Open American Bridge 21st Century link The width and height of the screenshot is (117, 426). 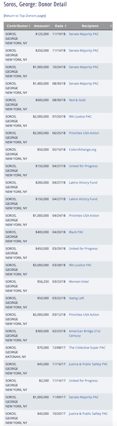[85, 333]
